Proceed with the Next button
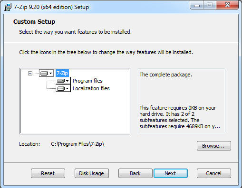This screenshot has width=242, height=188. (x=171, y=173)
